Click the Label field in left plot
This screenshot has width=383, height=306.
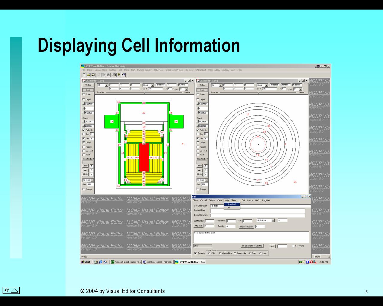(155, 89)
